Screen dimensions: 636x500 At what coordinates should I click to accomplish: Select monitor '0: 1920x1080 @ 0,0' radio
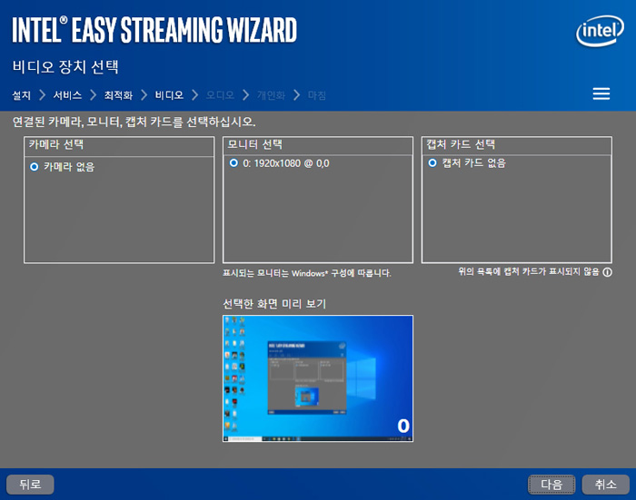coord(234,162)
